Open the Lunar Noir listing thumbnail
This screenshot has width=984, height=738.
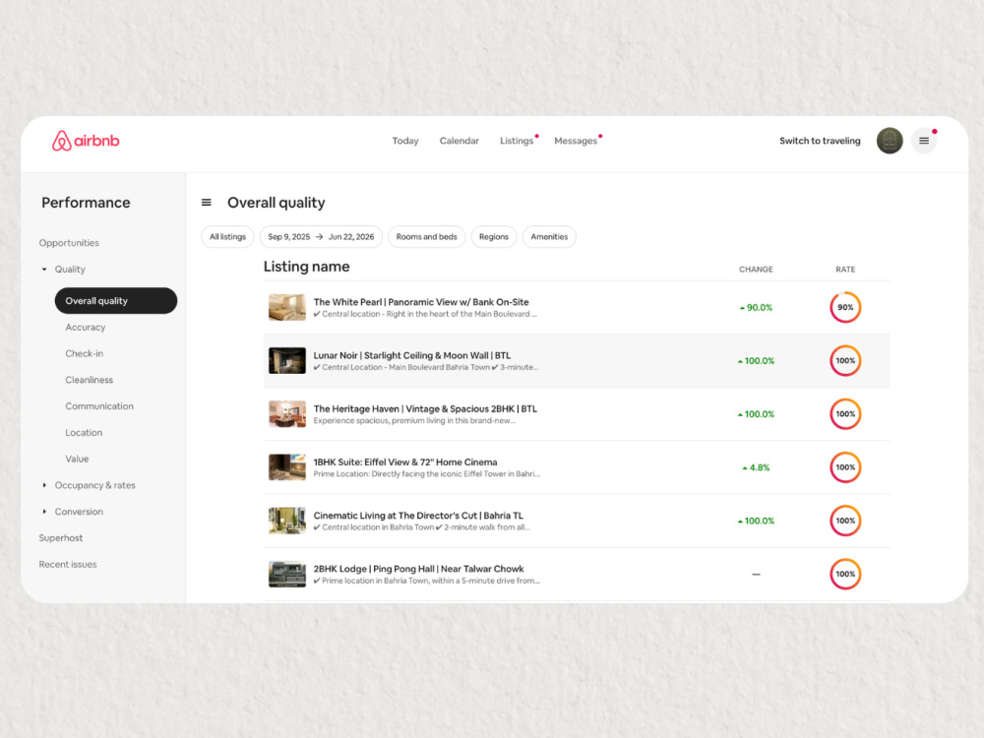pos(286,361)
